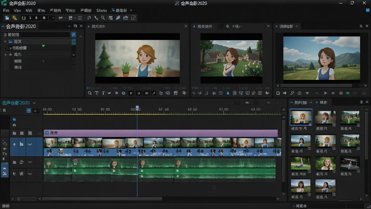This screenshot has width=371, height=209.
Task: Click the home icon above timeline track headers
Action: click(14, 125)
